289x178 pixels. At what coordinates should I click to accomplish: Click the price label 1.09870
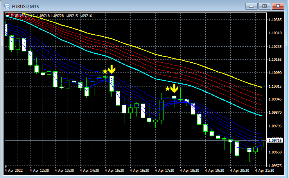[x=275, y=113]
